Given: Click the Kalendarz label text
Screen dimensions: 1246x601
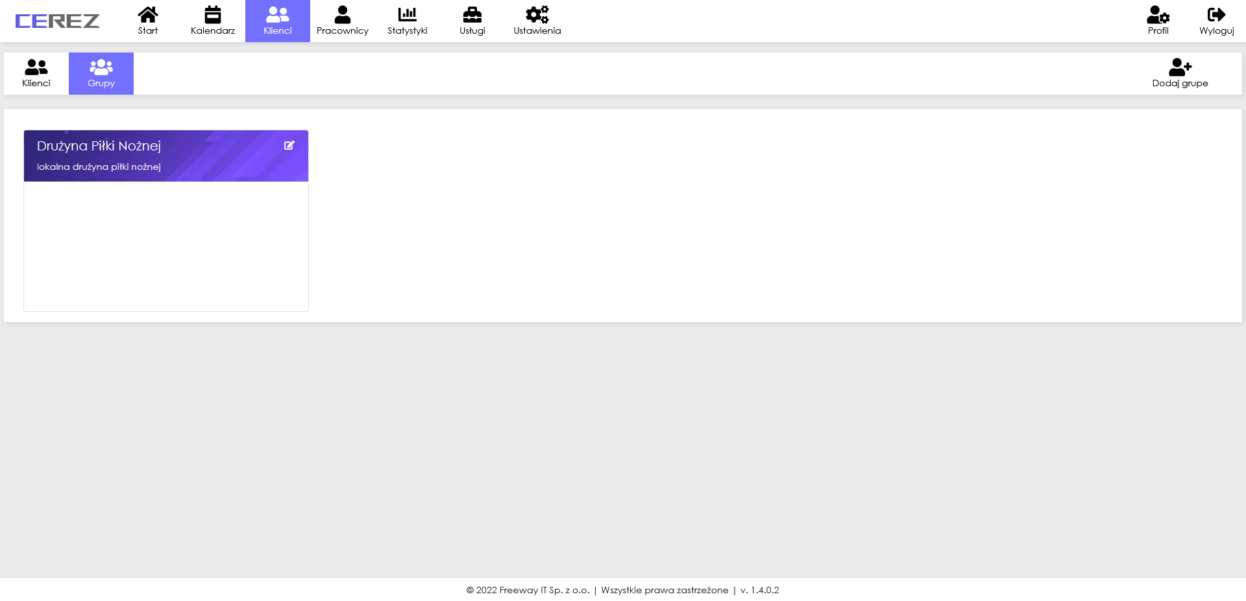Looking at the screenshot, I should pos(213,30).
